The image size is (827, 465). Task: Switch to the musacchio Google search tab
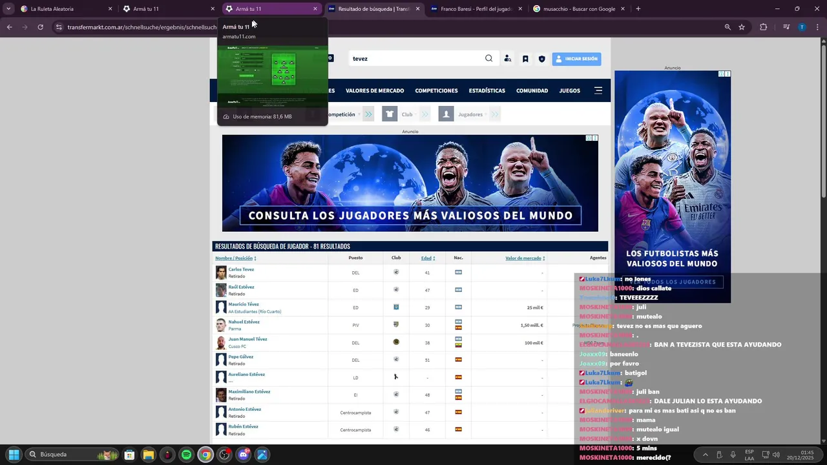tap(579, 9)
